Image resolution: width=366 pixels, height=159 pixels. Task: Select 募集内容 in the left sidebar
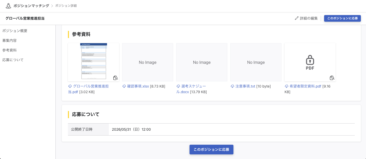[9, 40]
